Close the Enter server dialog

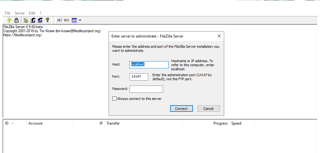pyautogui.click(x=219, y=36)
